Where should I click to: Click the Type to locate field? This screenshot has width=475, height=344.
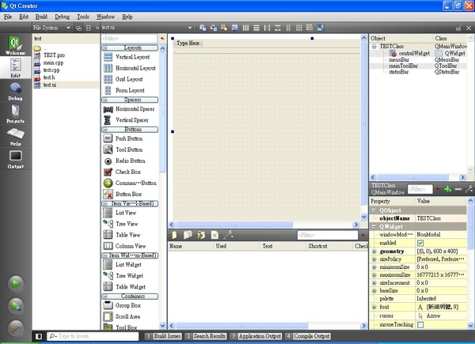pos(93,336)
